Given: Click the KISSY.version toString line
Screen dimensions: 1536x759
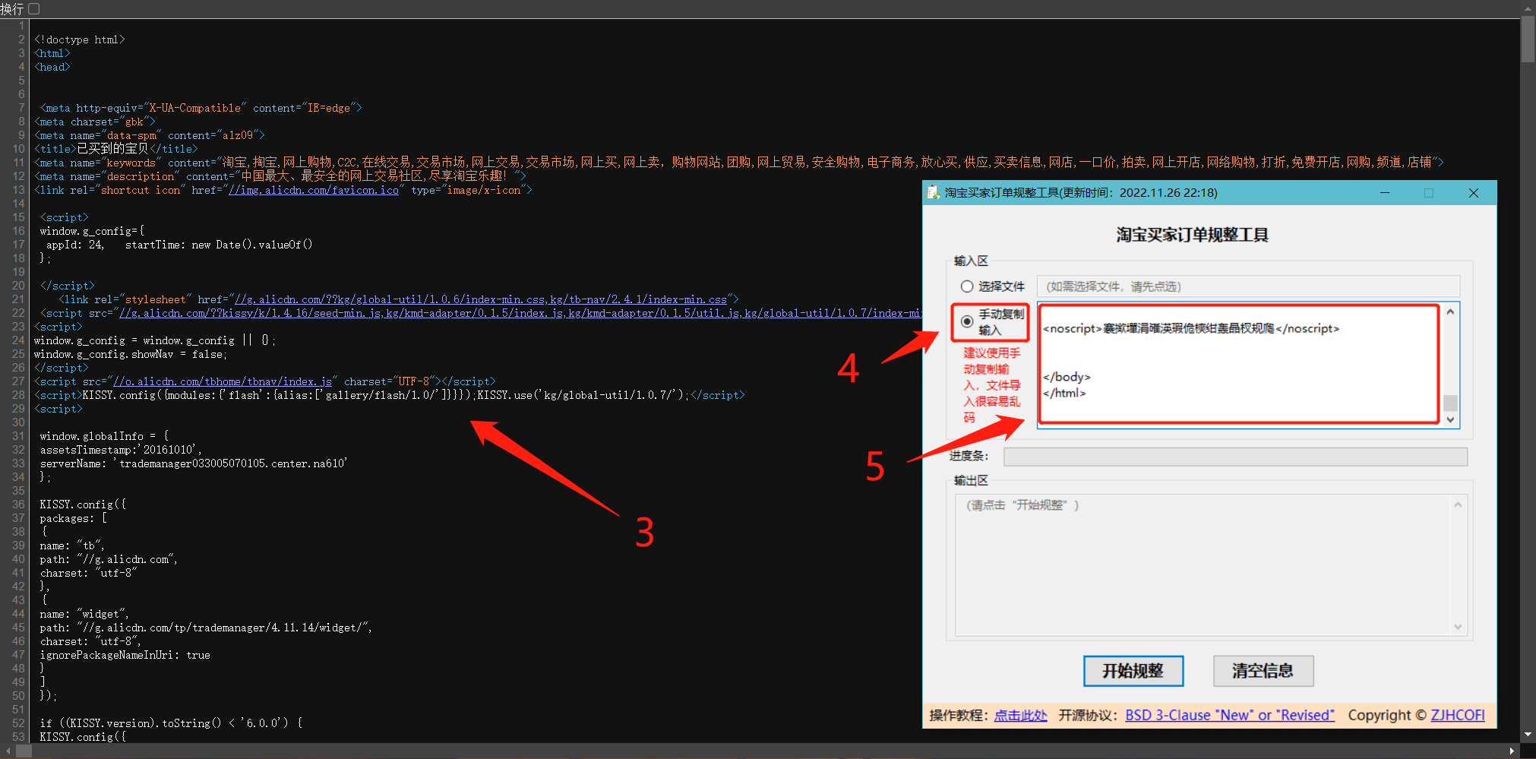Looking at the screenshot, I should (171, 723).
